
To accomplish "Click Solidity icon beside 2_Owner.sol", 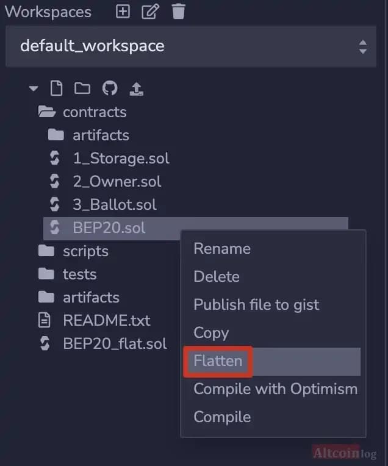I will coord(55,181).
